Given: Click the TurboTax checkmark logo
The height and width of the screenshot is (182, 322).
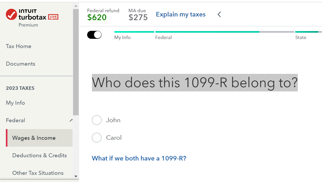Looking at the screenshot, I should 11,14.
